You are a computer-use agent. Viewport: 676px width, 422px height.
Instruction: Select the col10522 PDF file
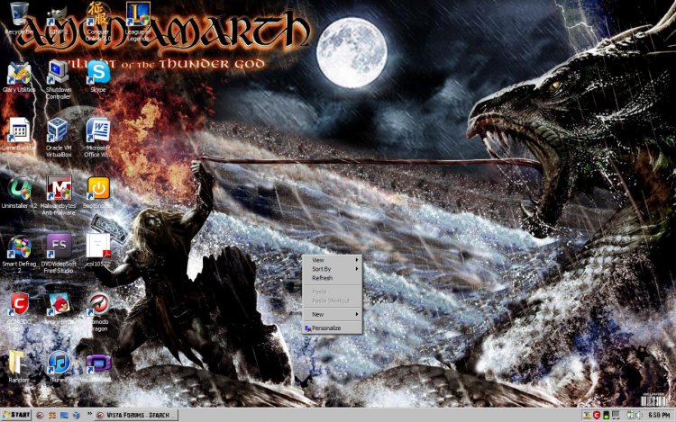click(98, 251)
